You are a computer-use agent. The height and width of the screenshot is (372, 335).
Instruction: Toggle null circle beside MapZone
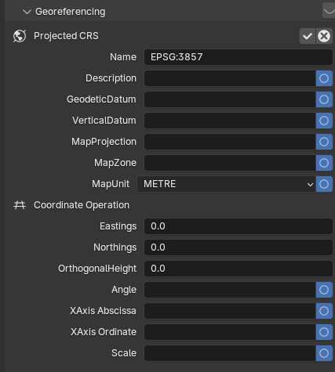[324, 163]
